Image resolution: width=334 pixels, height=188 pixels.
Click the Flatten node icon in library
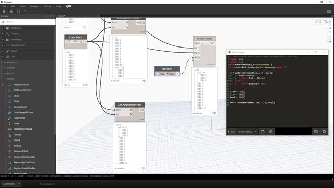pyautogui.click(x=10, y=135)
